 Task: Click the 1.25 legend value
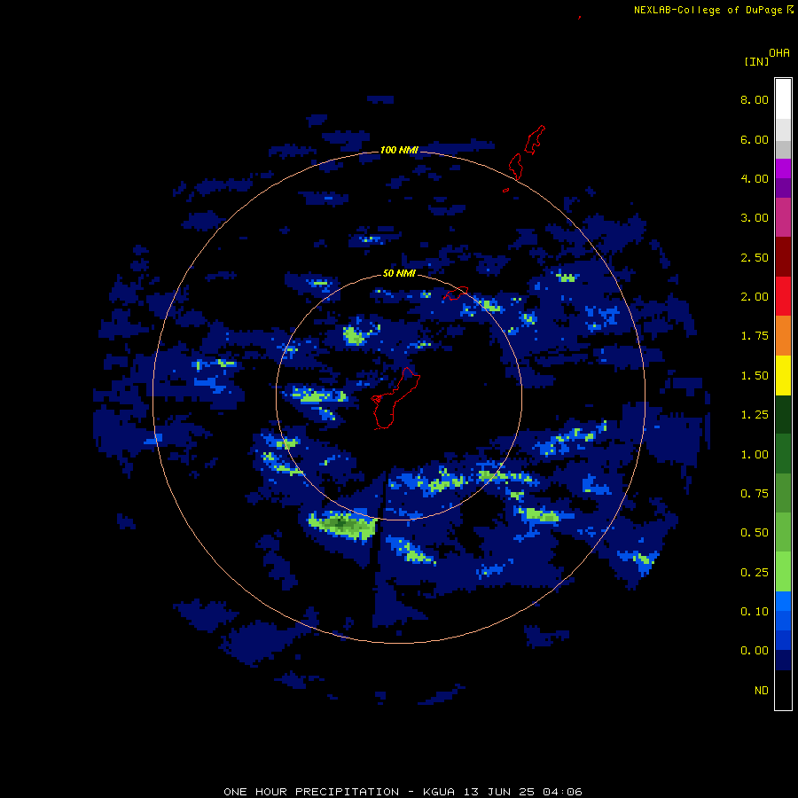tap(755, 415)
